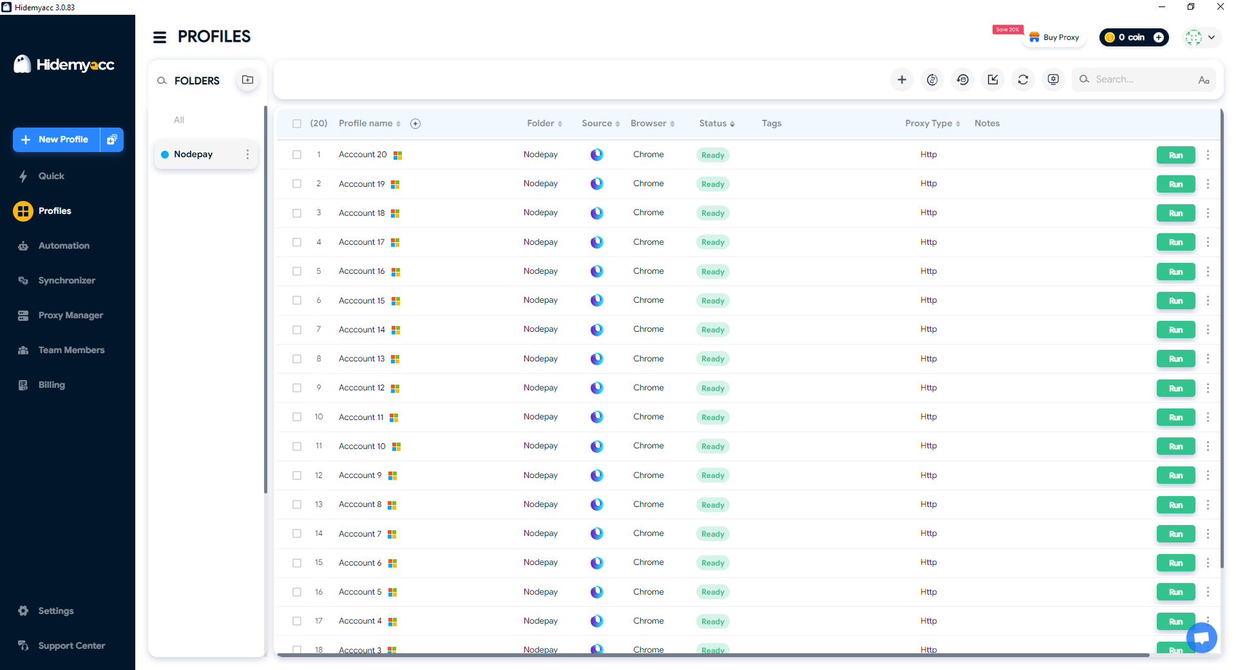
Task: Open more options for Account 8
Action: (x=1208, y=505)
